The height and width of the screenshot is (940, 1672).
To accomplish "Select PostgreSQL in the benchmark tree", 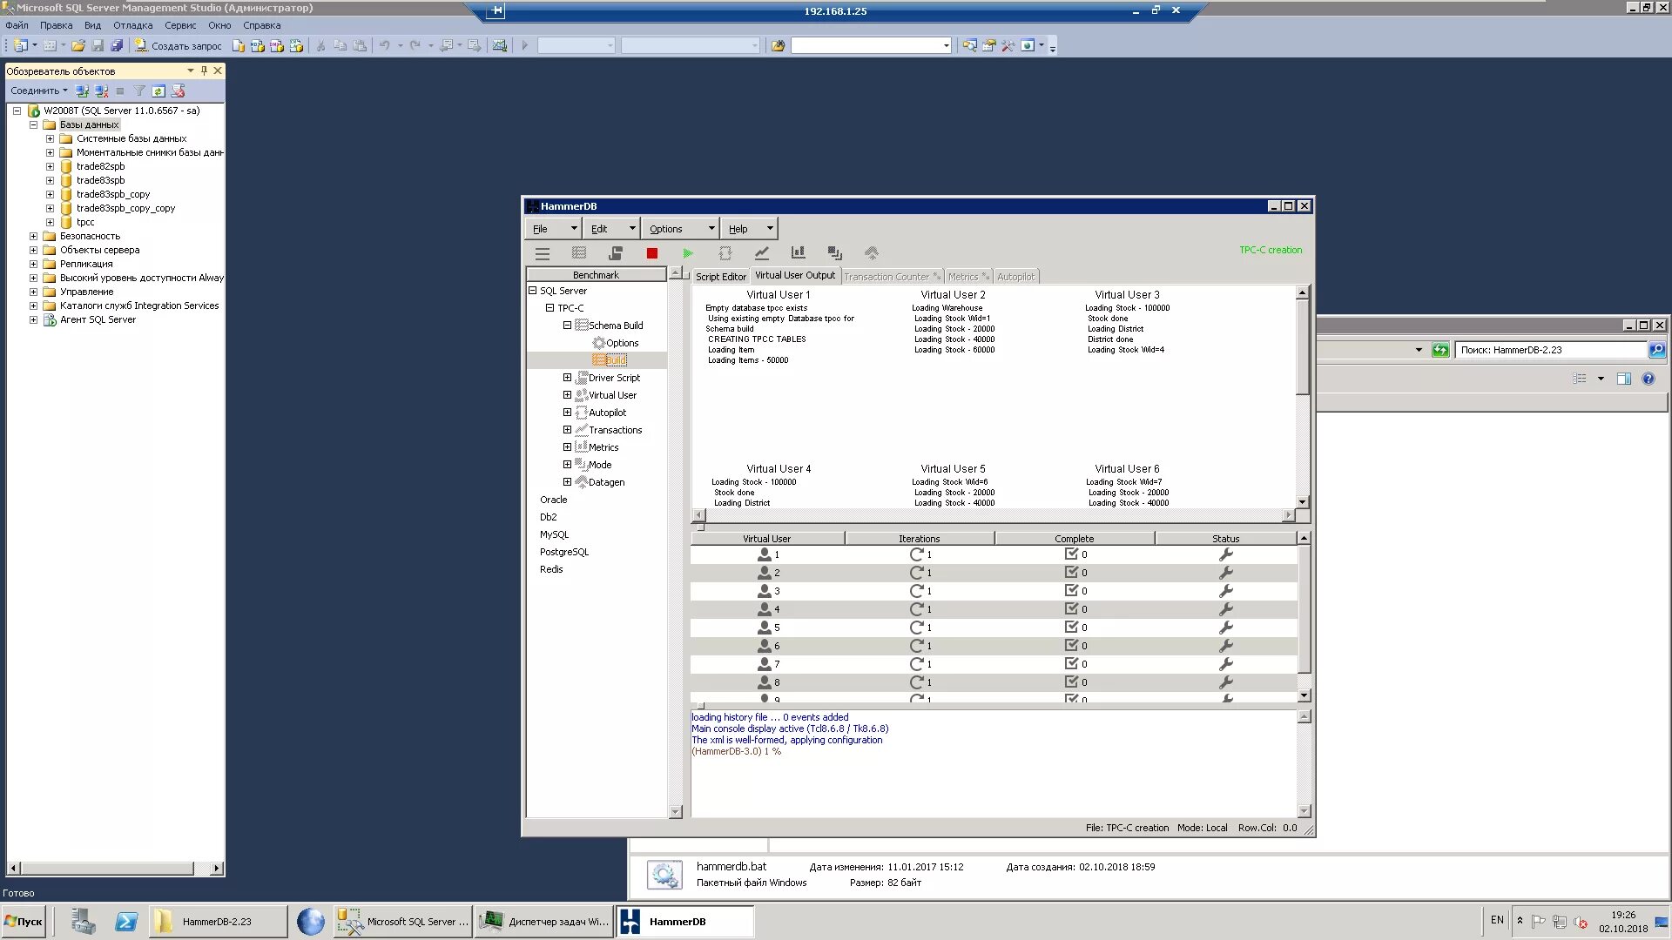I will [564, 552].
